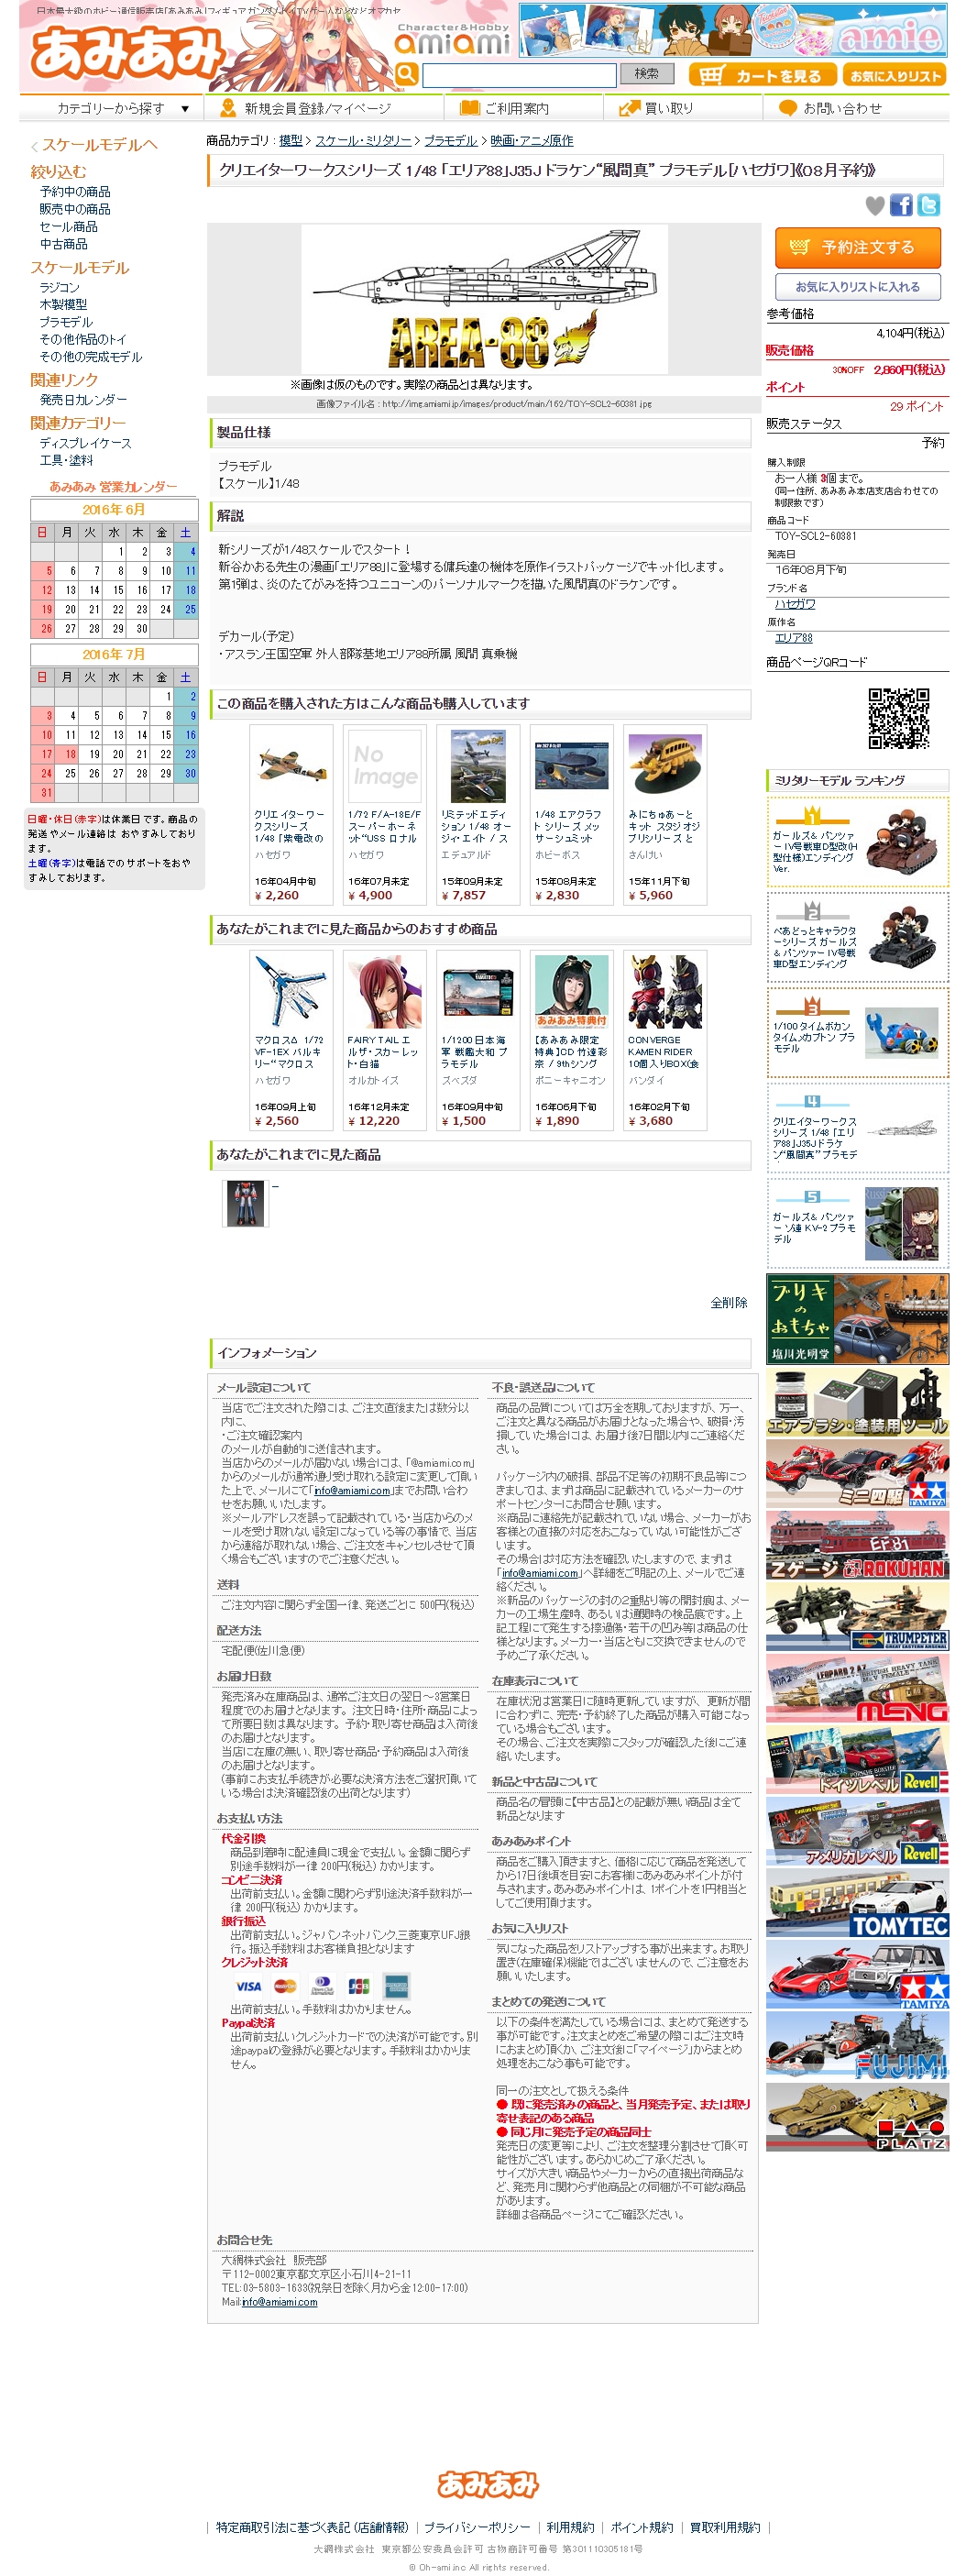Filter by セール商品
The image size is (977, 2576).
coord(68,227)
